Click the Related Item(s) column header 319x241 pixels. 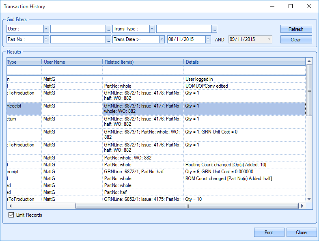(x=142, y=62)
